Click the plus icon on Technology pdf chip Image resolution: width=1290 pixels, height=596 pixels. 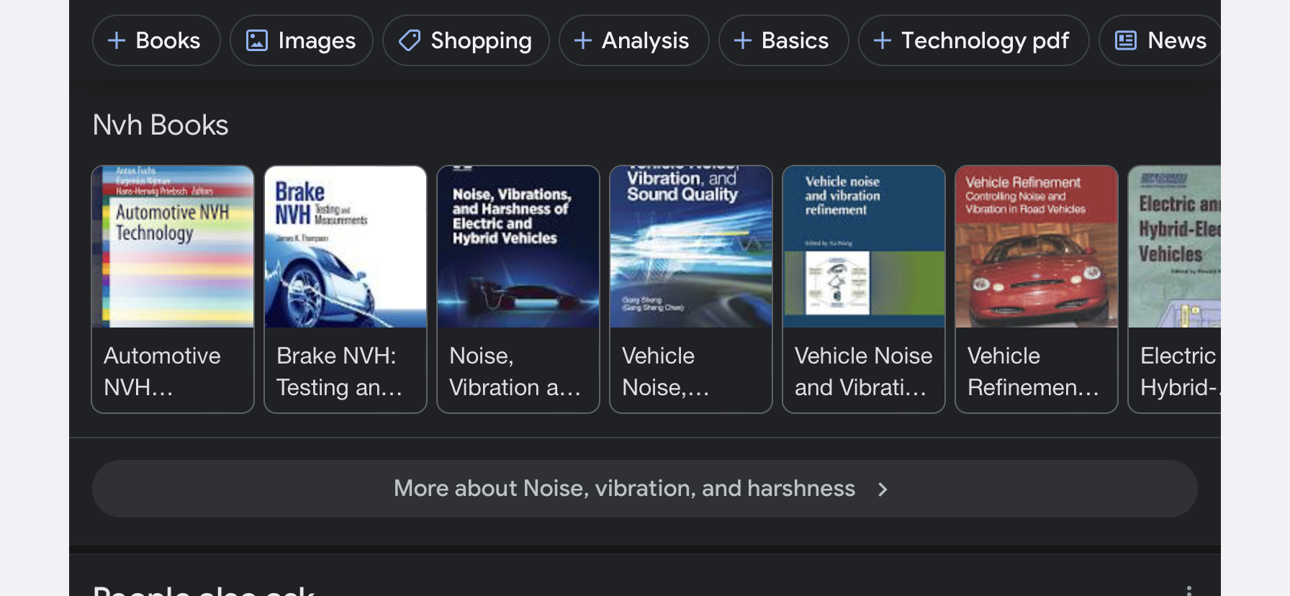pos(882,40)
